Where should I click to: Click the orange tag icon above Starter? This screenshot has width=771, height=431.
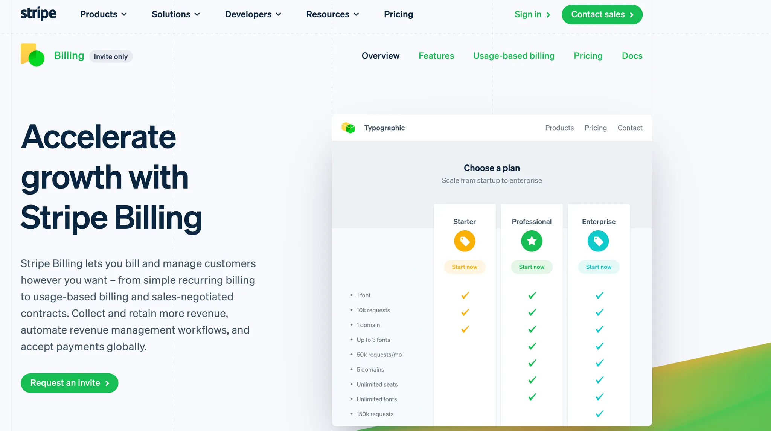point(465,241)
